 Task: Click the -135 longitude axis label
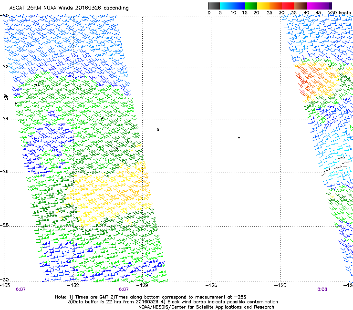pyautogui.click(x=5, y=286)
